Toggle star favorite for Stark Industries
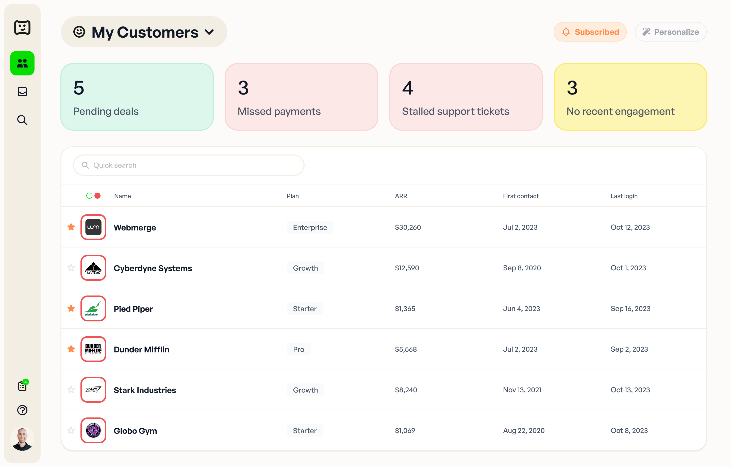The image size is (731, 467). point(71,390)
